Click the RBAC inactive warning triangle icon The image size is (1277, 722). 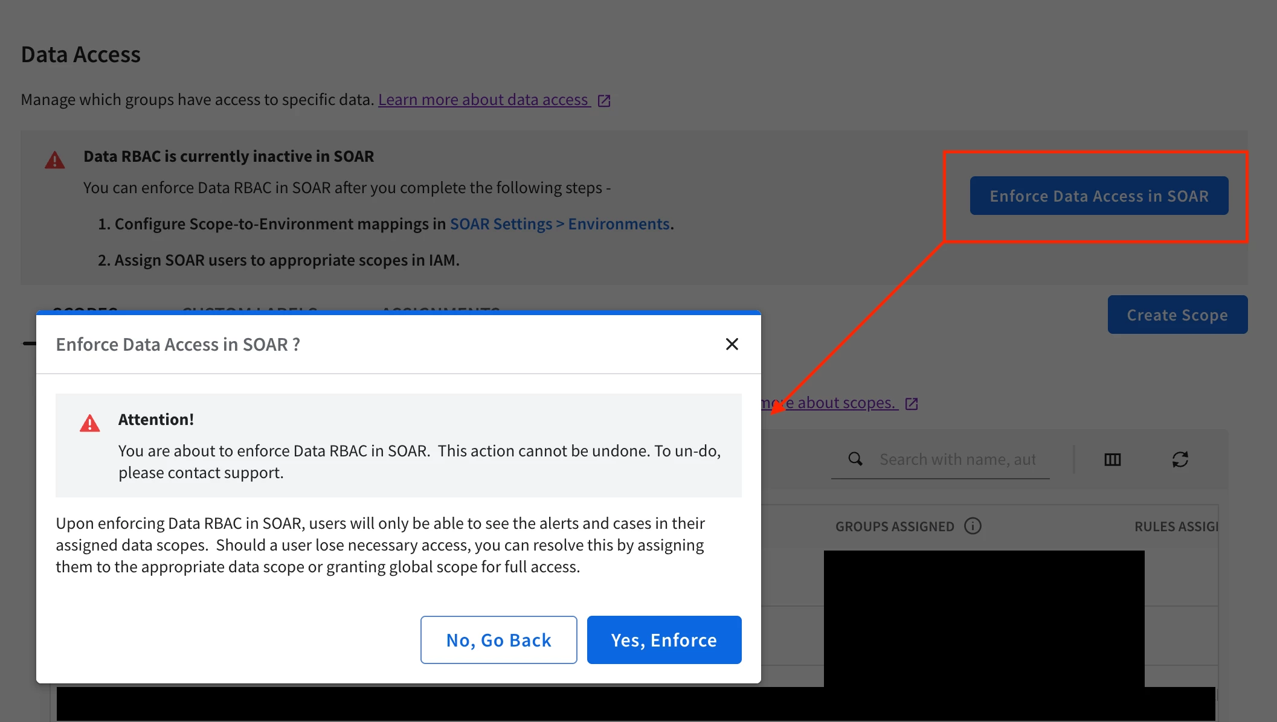pyautogui.click(x=54, y=160)
